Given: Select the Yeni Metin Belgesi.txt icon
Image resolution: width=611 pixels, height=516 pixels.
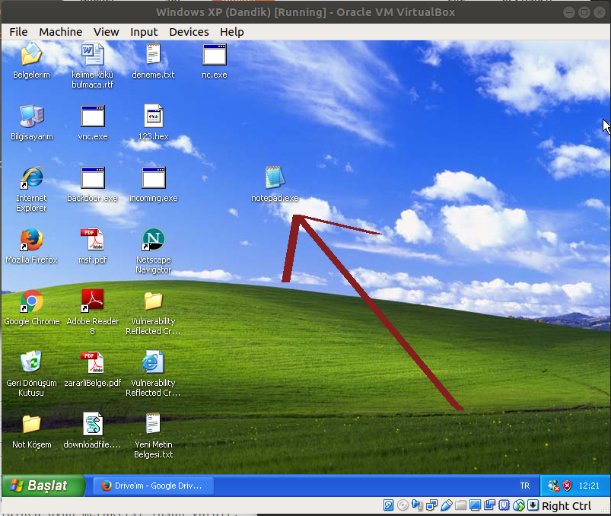Looking at the screenshot, I should coord(153,424).
